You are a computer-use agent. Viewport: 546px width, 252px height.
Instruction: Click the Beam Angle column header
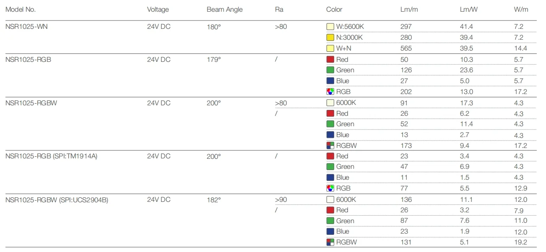224,9
